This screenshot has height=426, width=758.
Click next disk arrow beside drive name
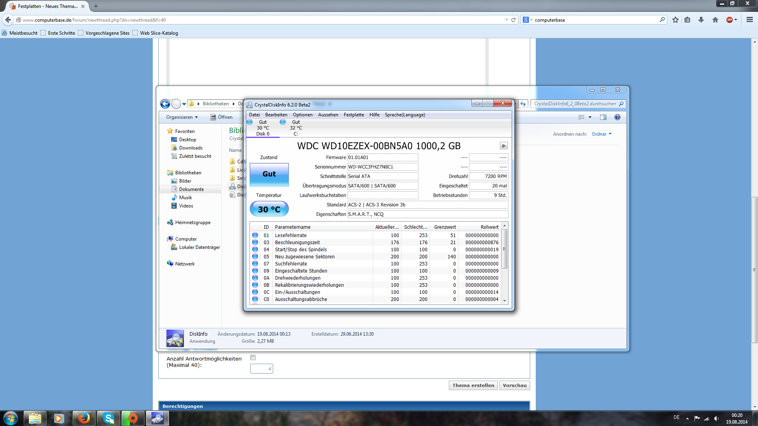[504, 146]
